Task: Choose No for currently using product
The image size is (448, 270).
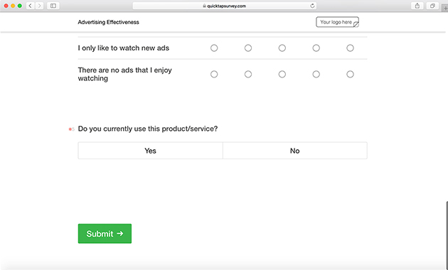Action: tap(295, 151)
